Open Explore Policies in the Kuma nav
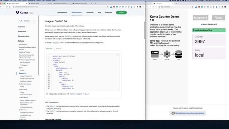Screen dimensions: 229x129 coord(62,13)
